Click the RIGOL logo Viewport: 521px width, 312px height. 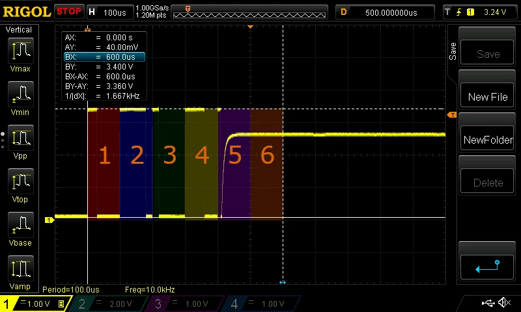tap(27, 12)
